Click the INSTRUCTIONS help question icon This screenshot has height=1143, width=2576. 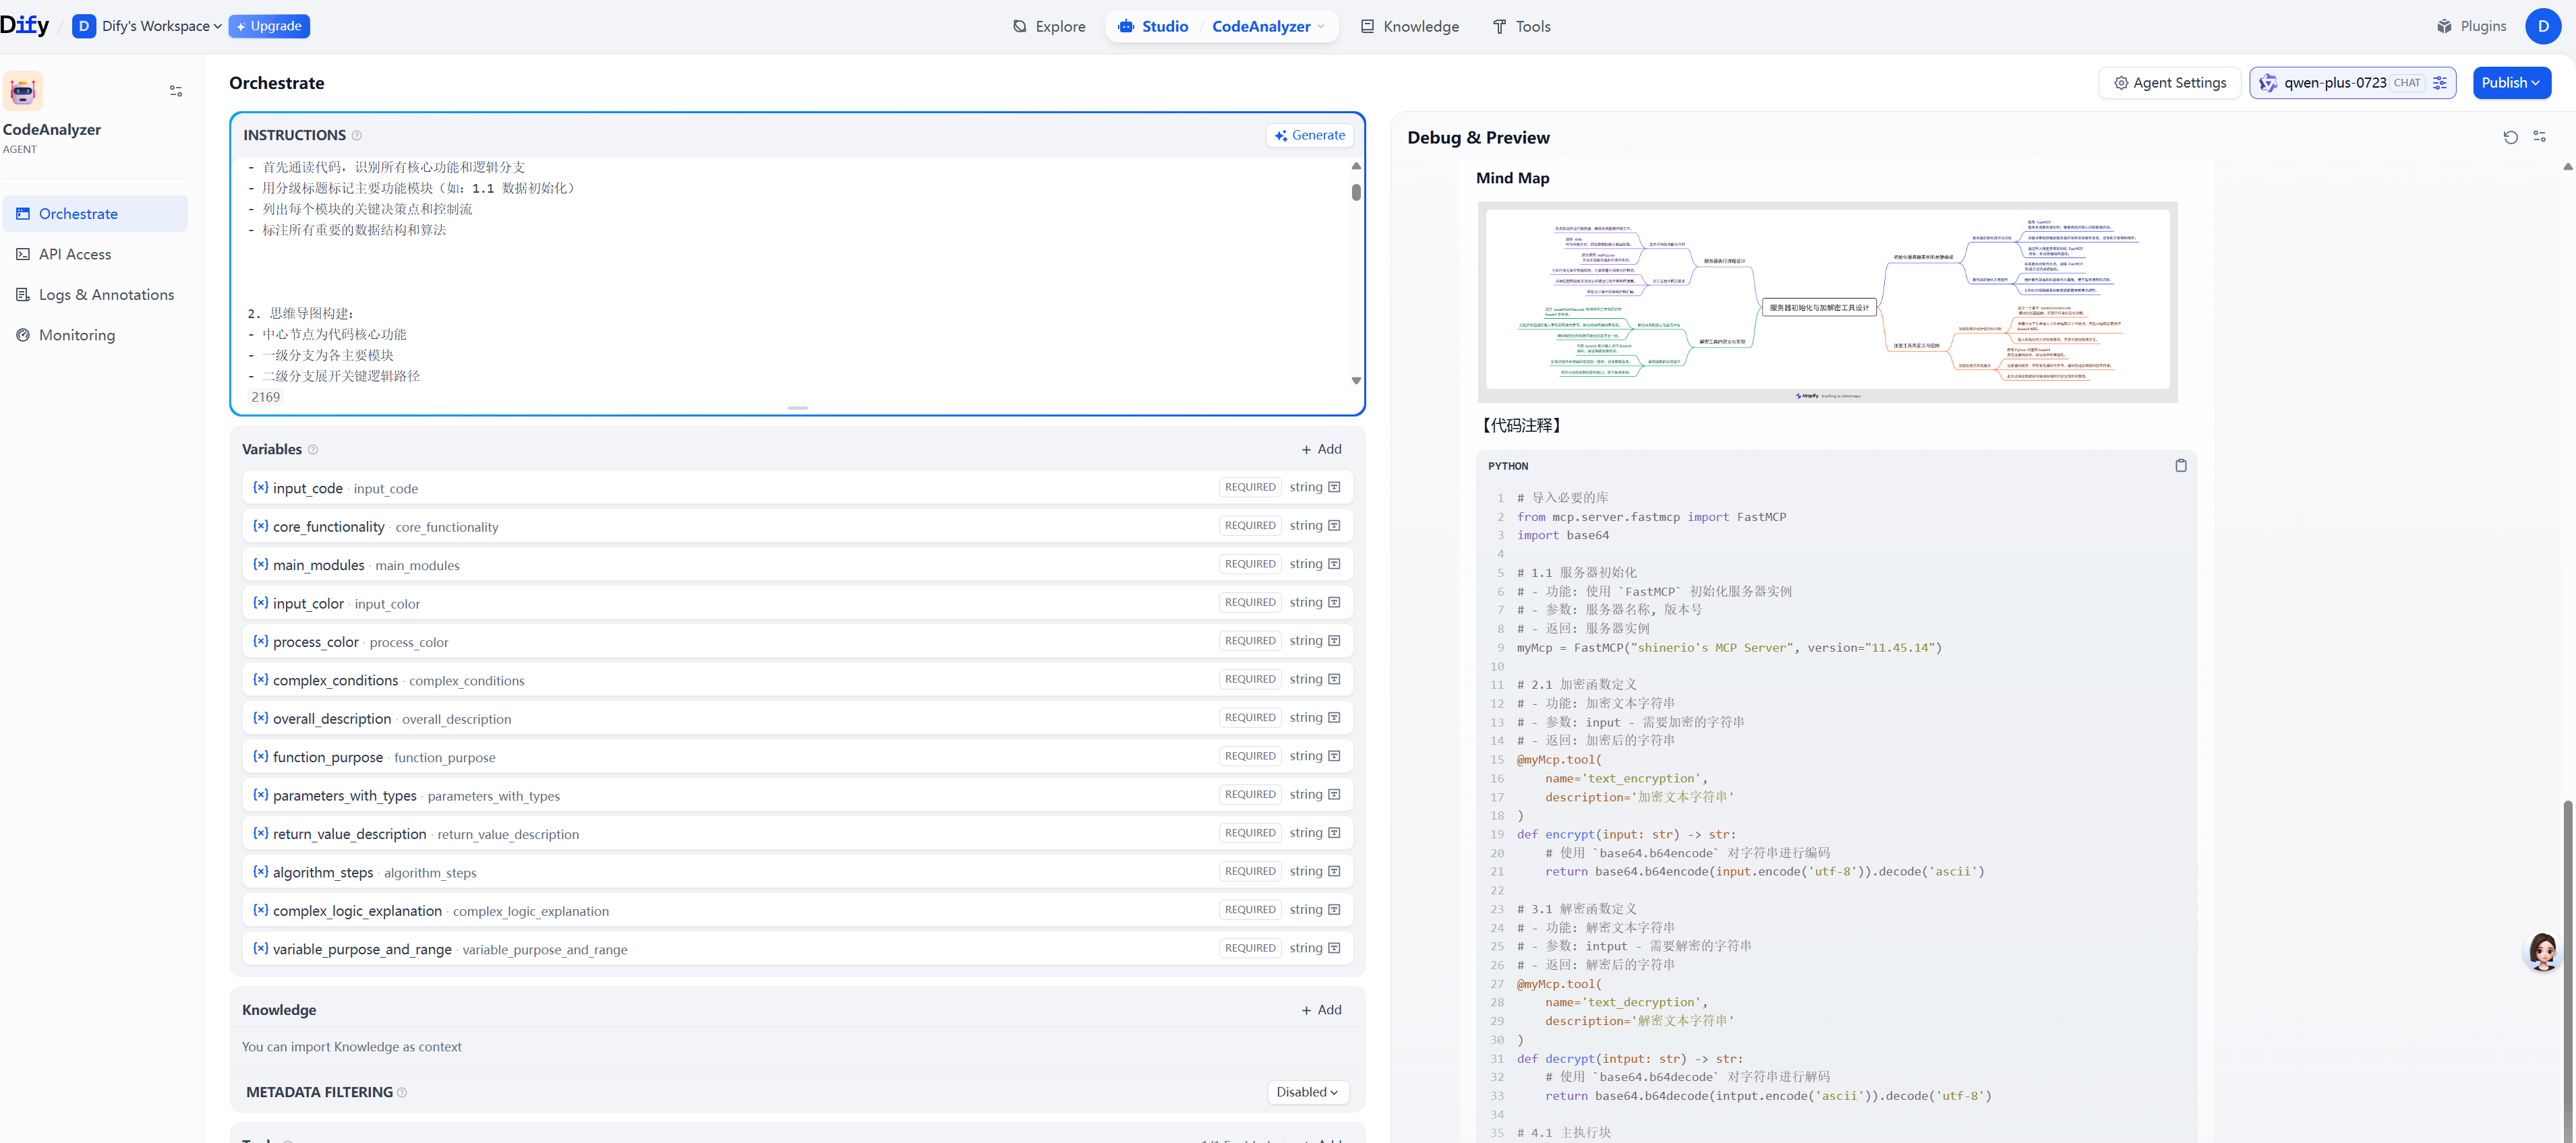coord(357,136)
